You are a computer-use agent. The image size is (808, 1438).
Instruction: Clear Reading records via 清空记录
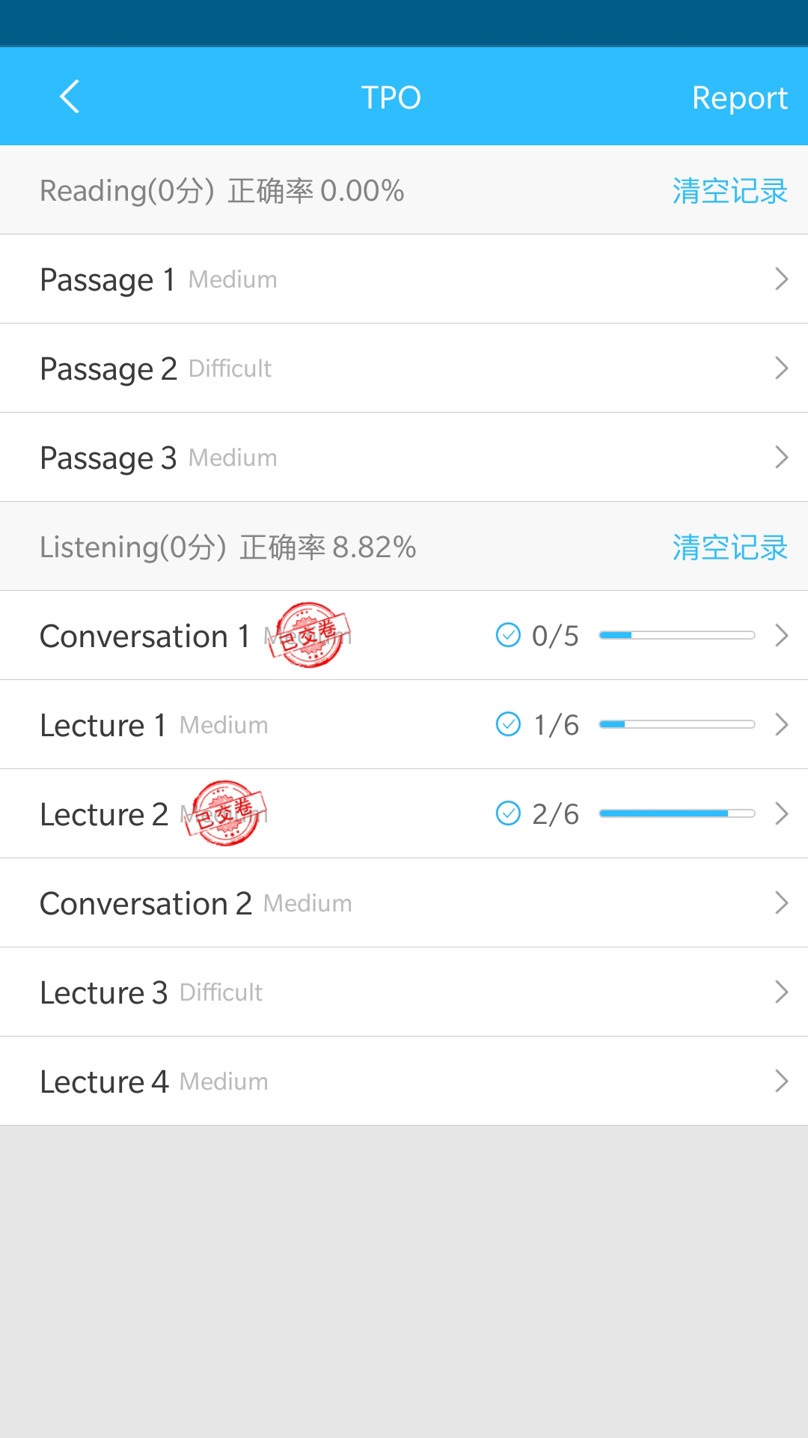(x=729, y=191)
